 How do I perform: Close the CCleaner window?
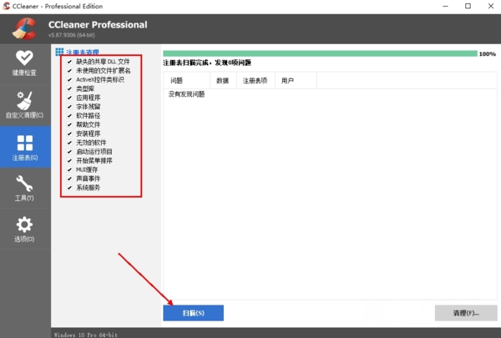[x=491, y=6]
